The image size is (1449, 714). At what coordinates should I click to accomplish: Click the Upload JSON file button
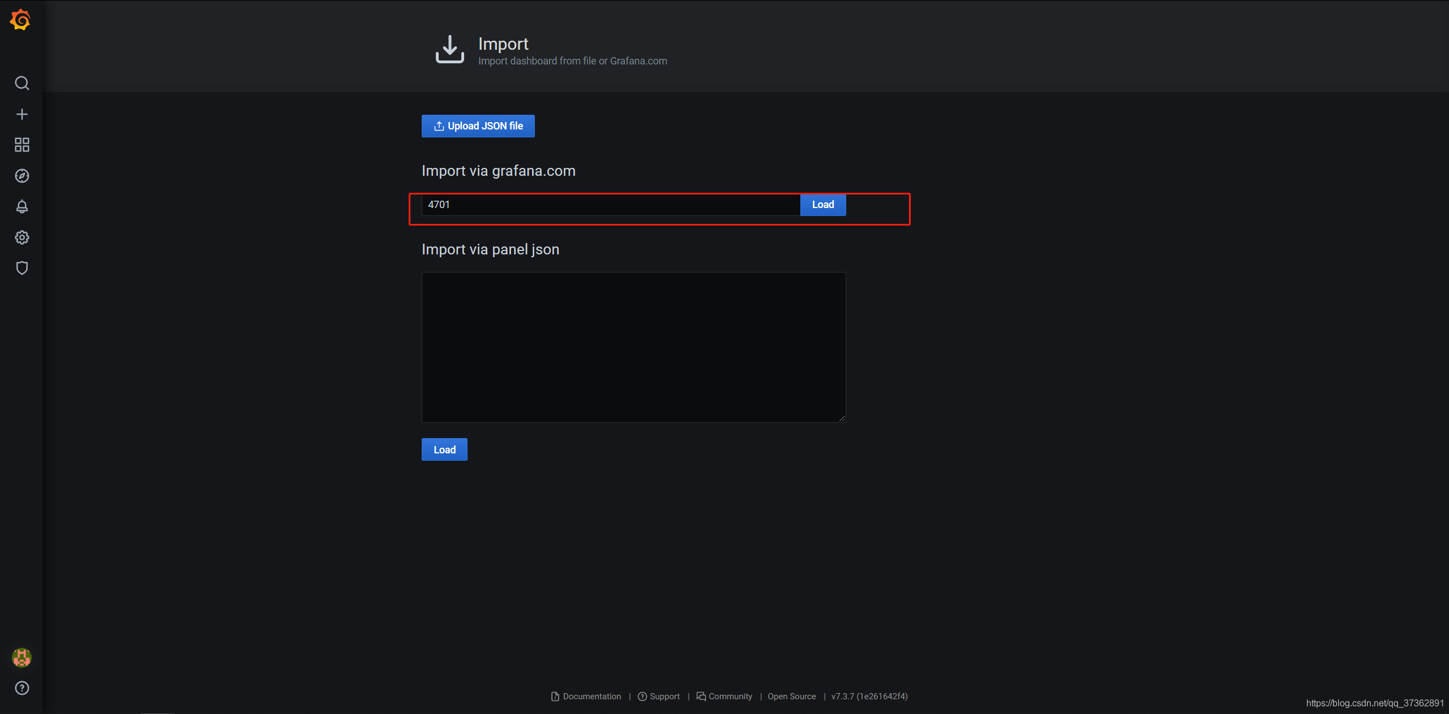[478, 126]
